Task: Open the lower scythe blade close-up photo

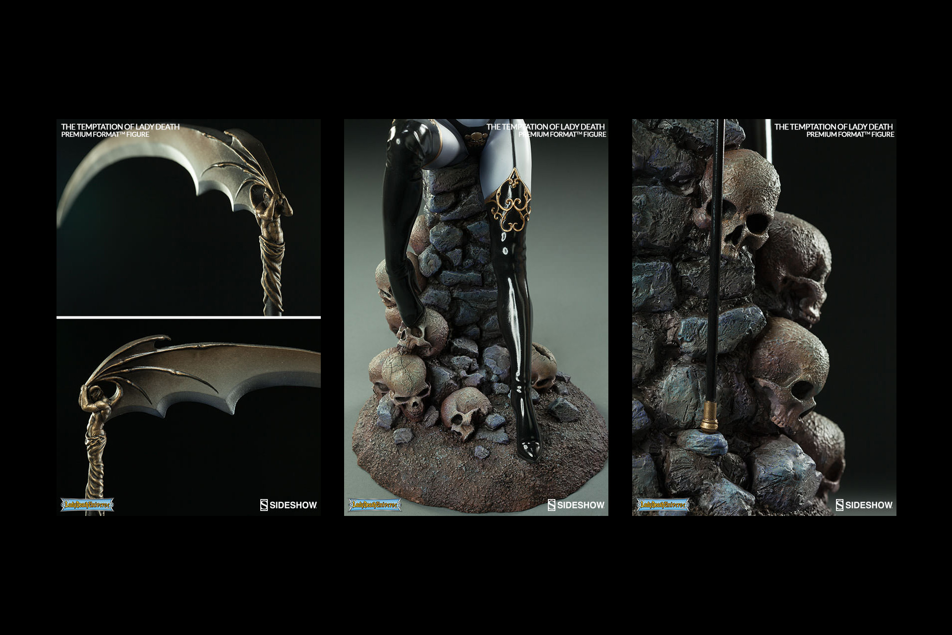Action: (x=188, y=417)
